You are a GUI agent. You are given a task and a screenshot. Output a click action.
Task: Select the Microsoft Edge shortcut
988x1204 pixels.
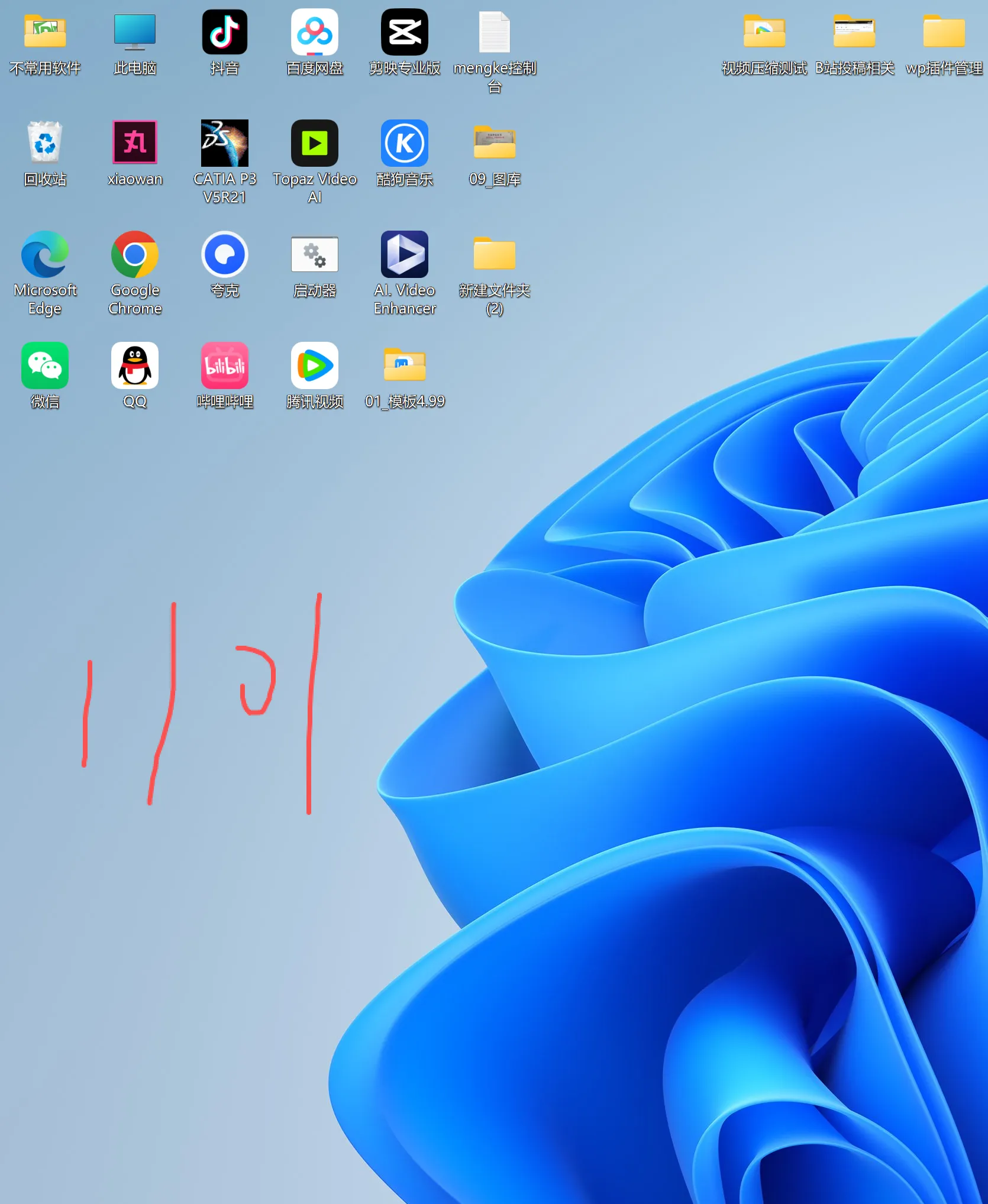[x=45, y=254]
